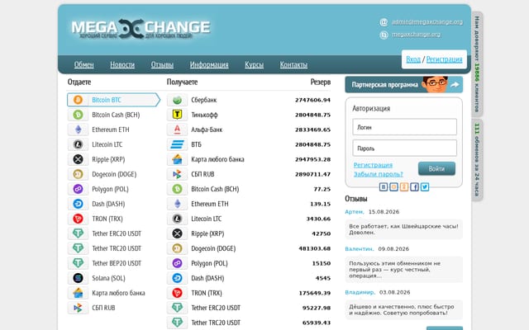Focus the Логин input field
The image size is (529, 330).
(404, 127)
